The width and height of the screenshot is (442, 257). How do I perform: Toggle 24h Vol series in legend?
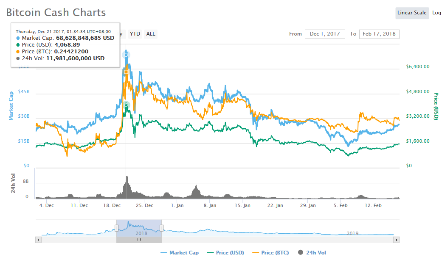tap(312, 252)
